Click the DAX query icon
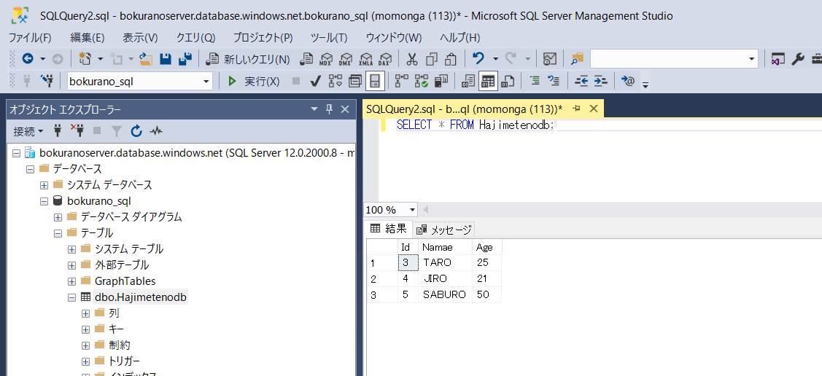 pyautogui.click(x=385, y=59)
